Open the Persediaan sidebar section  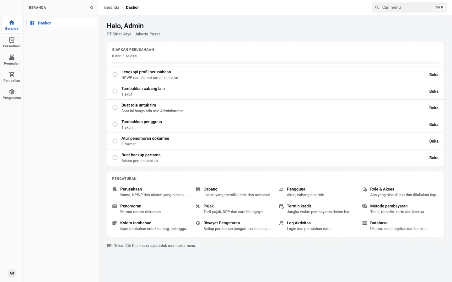pos(12,43)
